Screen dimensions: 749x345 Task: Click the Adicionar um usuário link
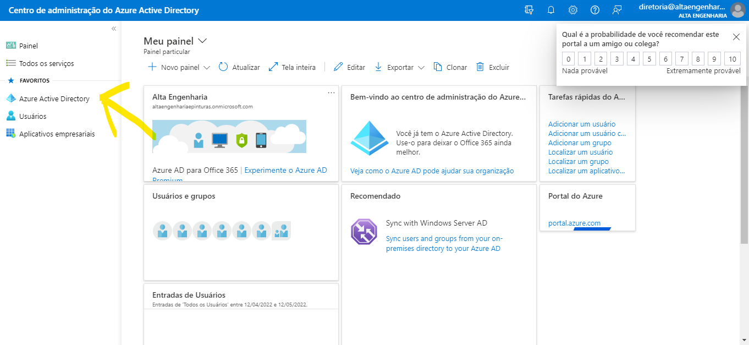point(582,124)
